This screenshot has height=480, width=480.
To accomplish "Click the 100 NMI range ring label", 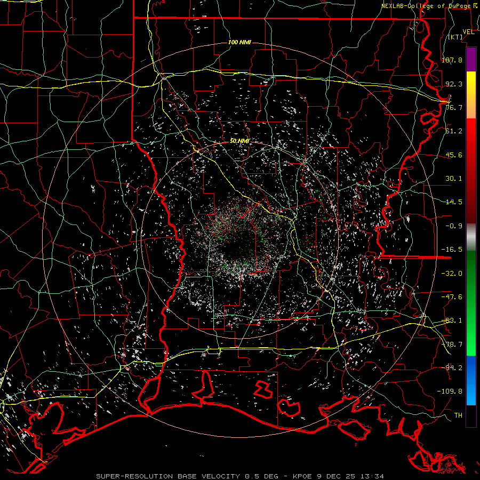I will [x=239, y=42].
